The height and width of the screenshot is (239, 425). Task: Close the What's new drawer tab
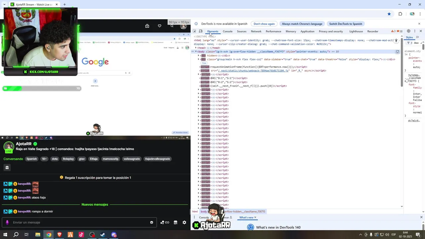pyautogui.click(x=255, y=217)
